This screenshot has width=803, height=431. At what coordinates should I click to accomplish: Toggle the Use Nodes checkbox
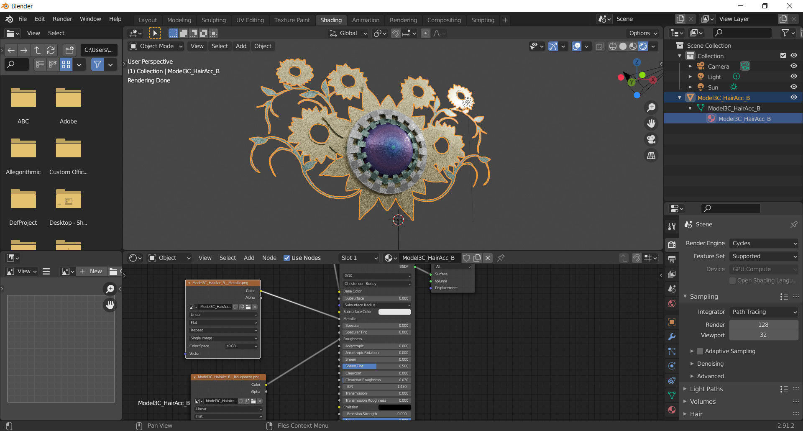click(x=286, y=258)
